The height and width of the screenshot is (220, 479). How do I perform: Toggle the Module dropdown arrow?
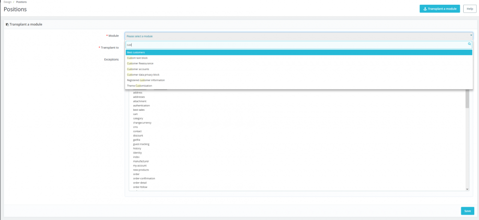471,35
